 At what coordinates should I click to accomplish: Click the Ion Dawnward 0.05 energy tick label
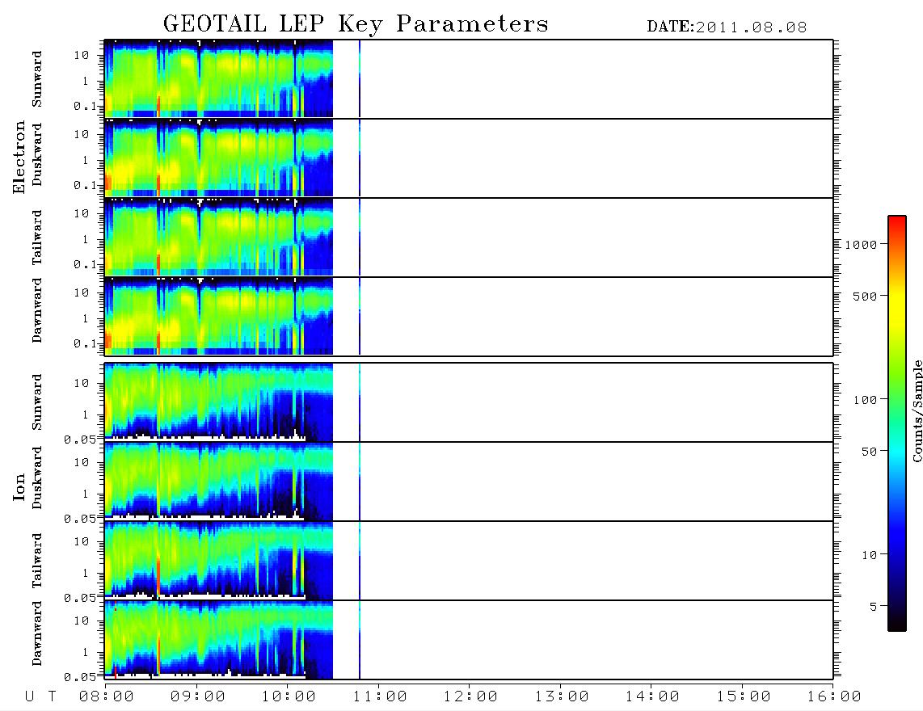click(x=79, y=677)
